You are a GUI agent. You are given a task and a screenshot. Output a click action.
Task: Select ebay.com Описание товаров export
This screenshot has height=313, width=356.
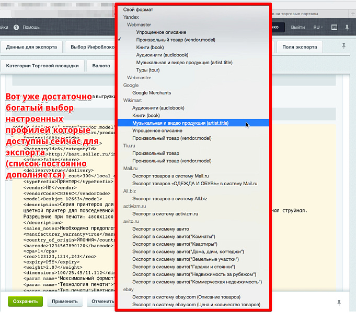click(x=187, y=297)
